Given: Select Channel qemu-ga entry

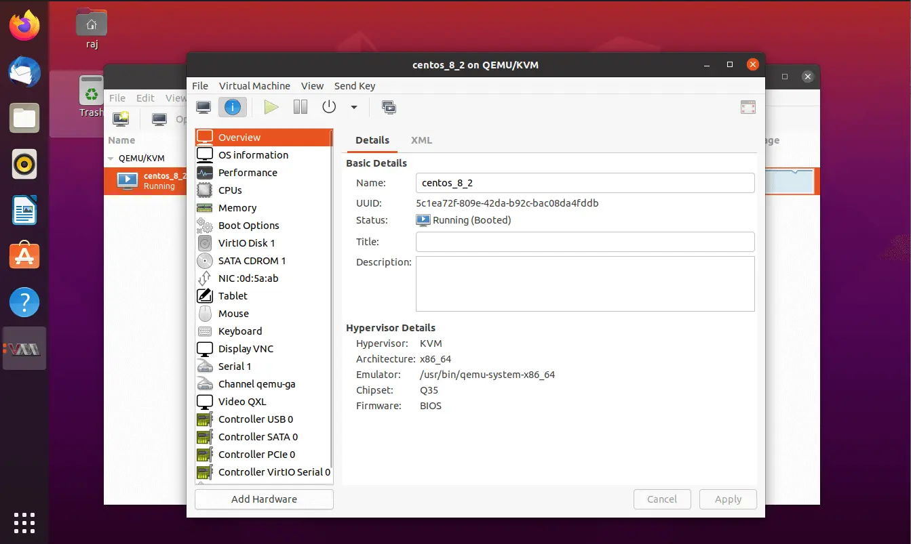Looking at the screenshot, I should tap(263, 384).
